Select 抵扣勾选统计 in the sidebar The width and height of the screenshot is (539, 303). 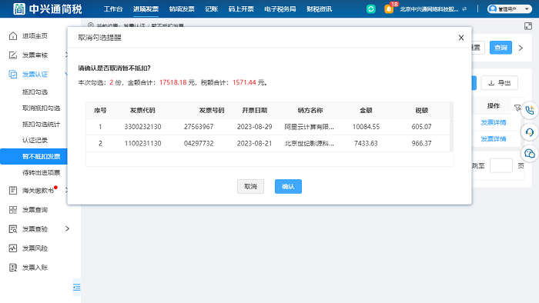tap(42, 124)
